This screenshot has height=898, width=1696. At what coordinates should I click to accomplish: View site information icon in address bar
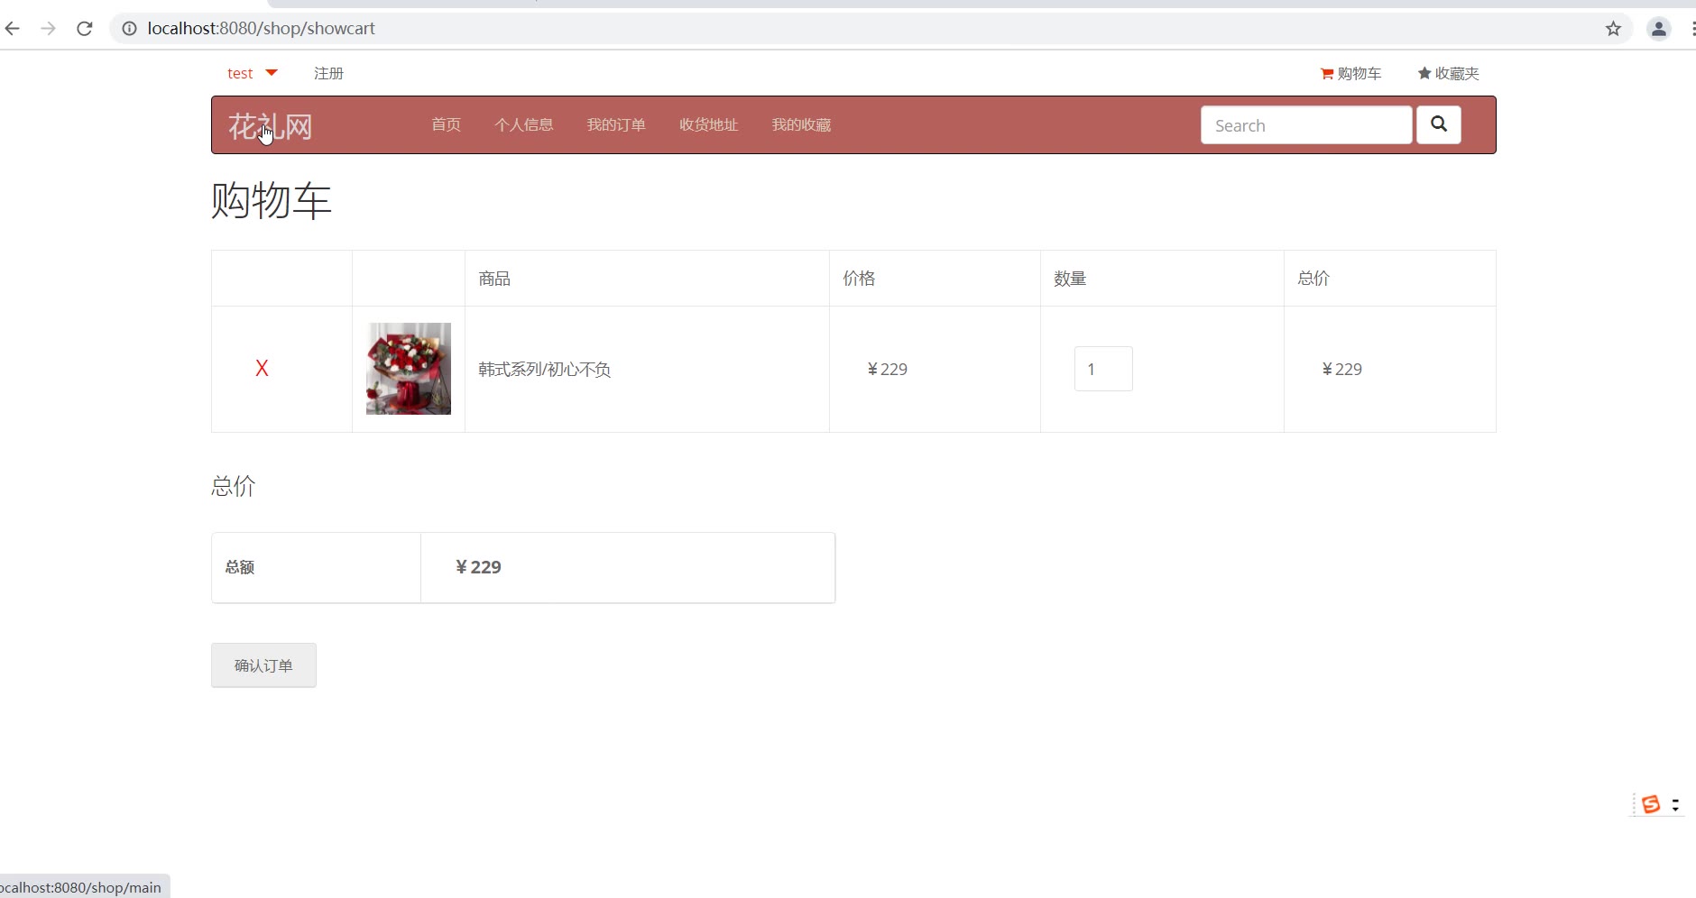coord(130,29)
